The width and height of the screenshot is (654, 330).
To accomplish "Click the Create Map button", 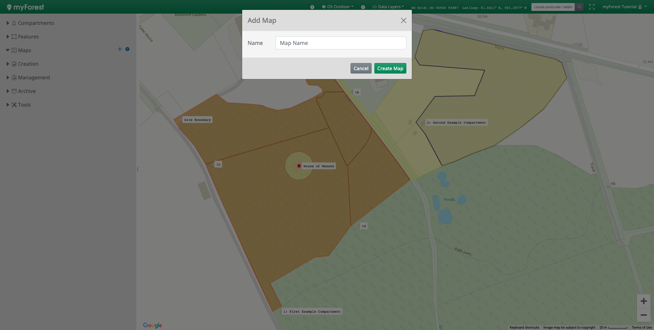I will coord(390,68).
